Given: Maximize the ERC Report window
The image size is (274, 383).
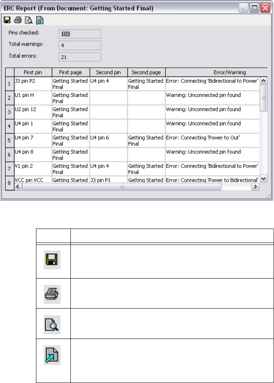Looking at the screenshot, I should (x=254, y=8).
